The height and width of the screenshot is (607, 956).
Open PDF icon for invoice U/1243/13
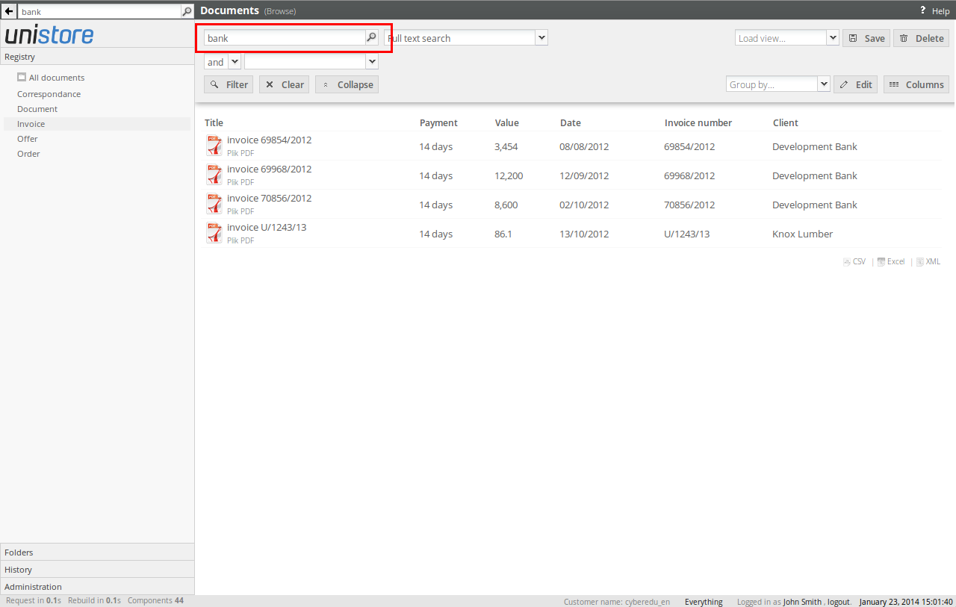point(214,233)
